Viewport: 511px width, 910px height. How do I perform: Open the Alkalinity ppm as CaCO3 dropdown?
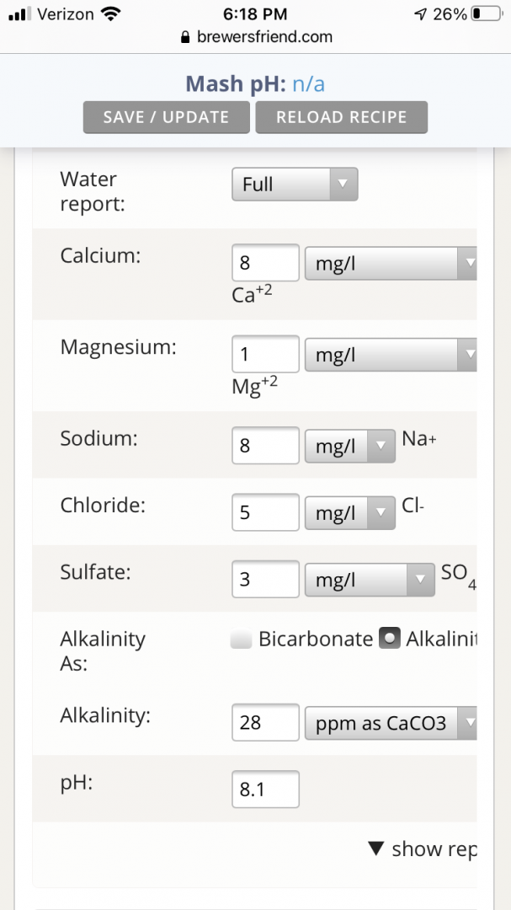(391, 723)
